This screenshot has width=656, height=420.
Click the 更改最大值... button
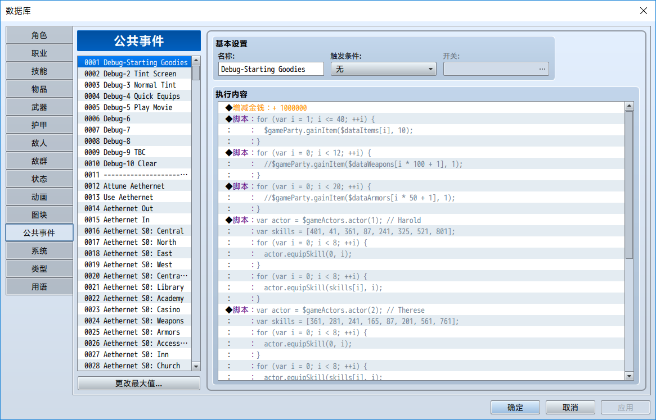coord(139,384)
